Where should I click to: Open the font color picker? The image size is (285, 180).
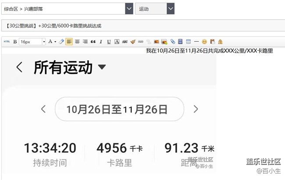click(51, 42)
